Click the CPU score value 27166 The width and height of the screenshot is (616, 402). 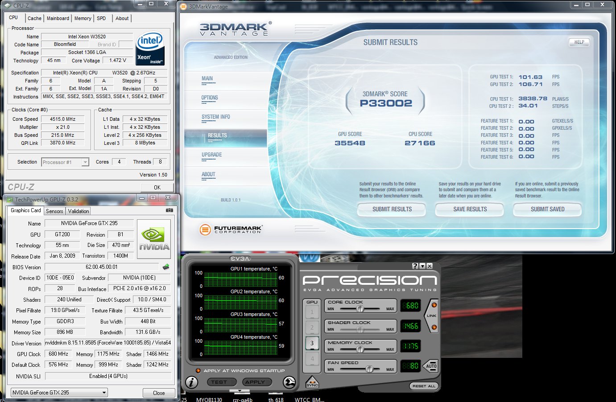420,143
